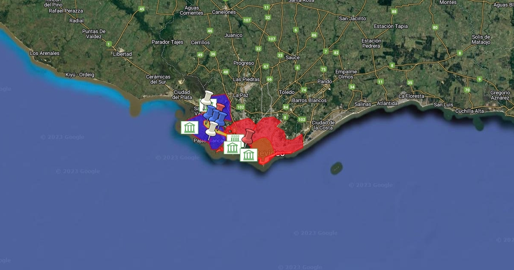Image resolution: width=514 pixels, height=270 pixels.
Task: Click the Cerrillos label
Action: tap(200, 42)
